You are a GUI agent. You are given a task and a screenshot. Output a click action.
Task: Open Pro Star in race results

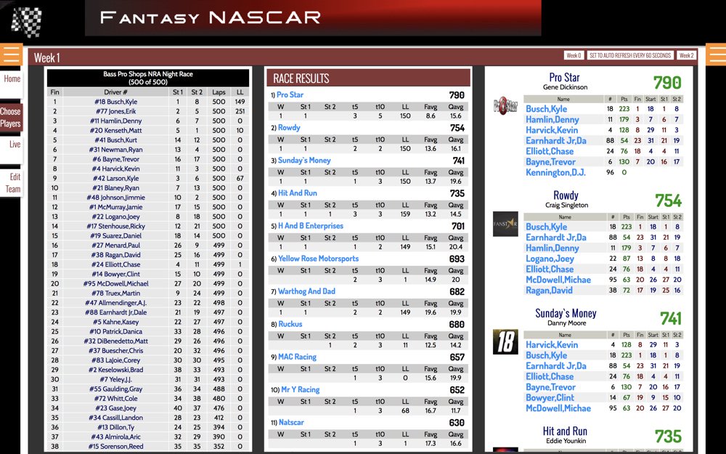[x=290, y=95]
